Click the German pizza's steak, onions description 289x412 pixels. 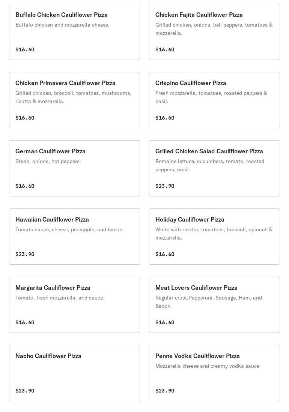[x=48, y=161]
